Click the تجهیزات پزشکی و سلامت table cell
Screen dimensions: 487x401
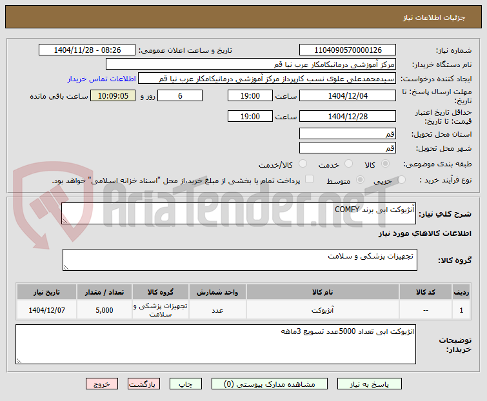click(x=161, y=309)
